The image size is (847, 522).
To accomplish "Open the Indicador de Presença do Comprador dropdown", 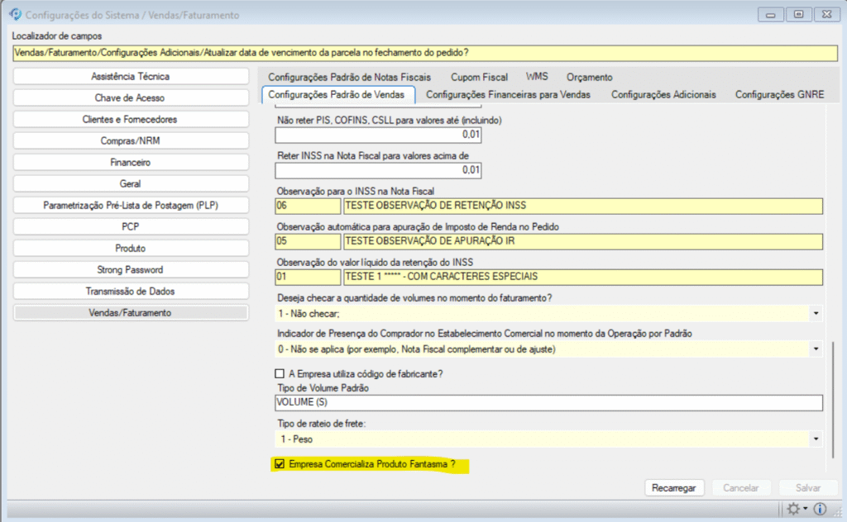I will pyautogui.click(x=816, y=349).
